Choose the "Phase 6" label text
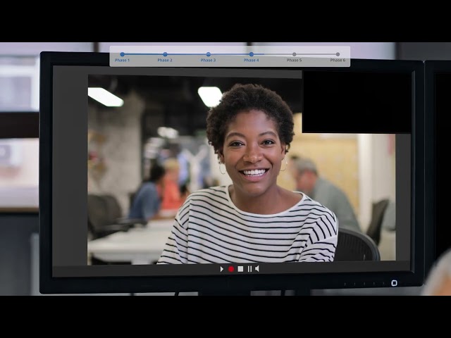Image resolution: width=451 pixels, height=338 pixels. point(338,61)
